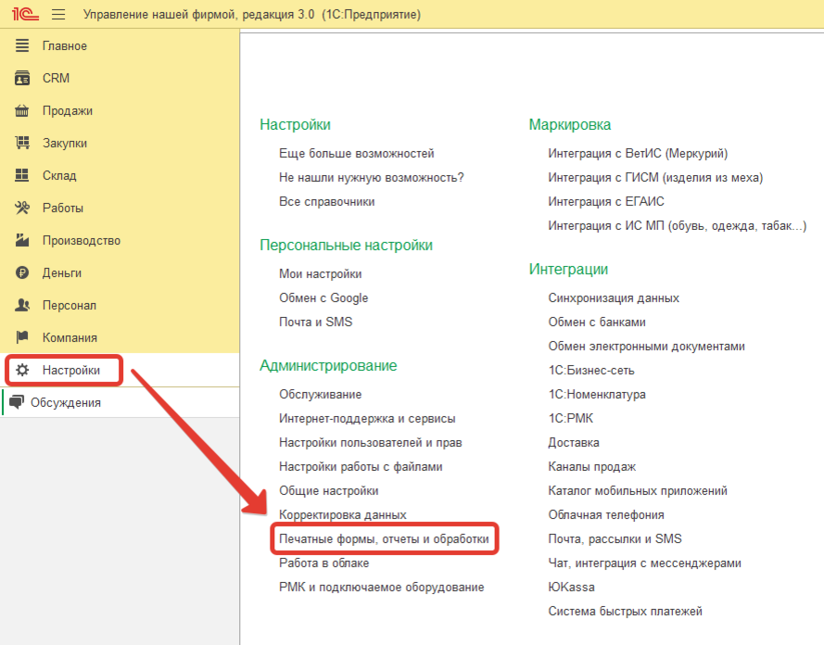The image size is (824, 645).
Task: Open Еще больше возможностей link
Action: (356, 153)
